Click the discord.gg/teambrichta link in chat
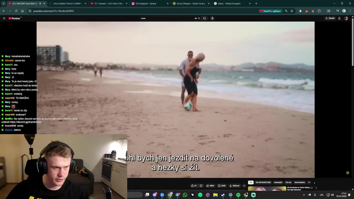The height and width of the screenshot is (199, 354). click(25, 122)
